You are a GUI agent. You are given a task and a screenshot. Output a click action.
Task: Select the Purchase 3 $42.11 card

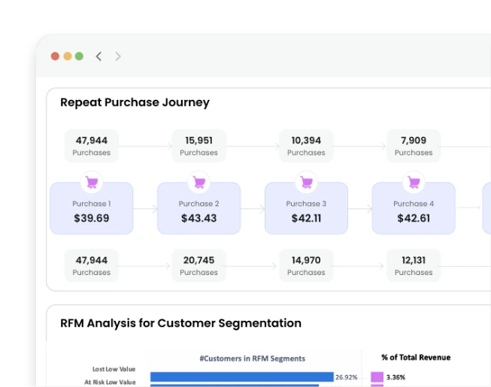click(306, 208)
